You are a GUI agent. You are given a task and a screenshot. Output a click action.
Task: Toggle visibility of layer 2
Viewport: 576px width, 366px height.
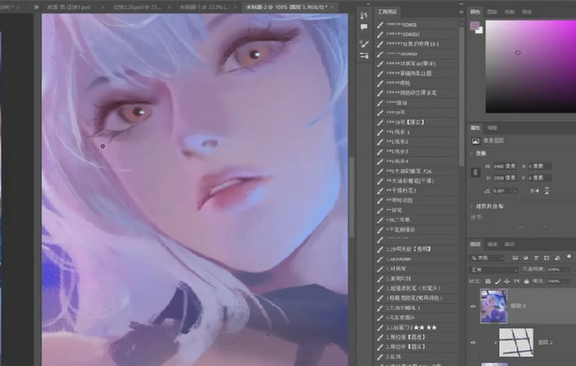[x=472, y=341]
